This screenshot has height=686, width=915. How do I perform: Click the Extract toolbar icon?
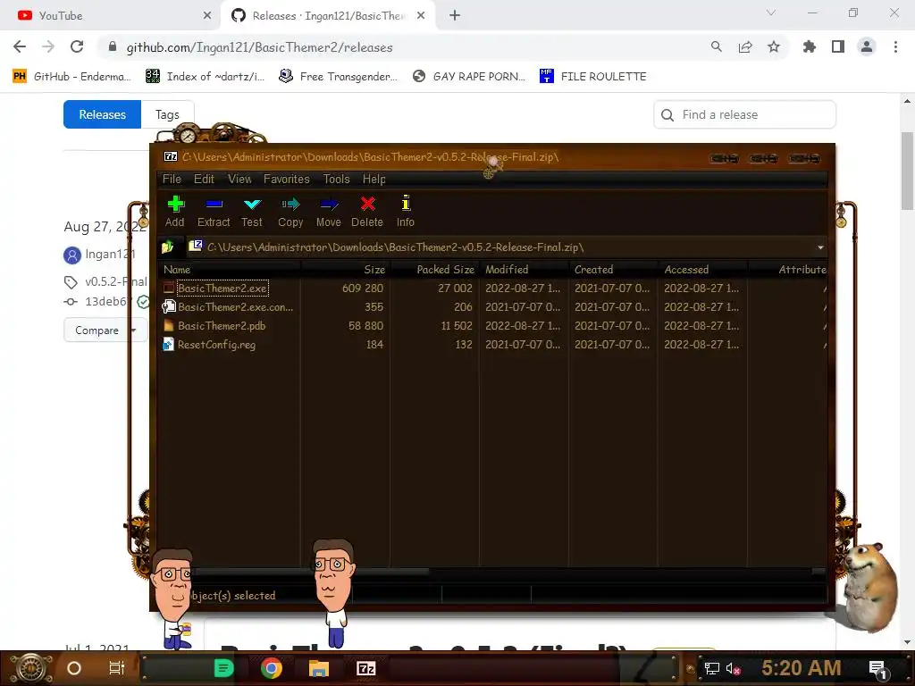pos(214,211)
